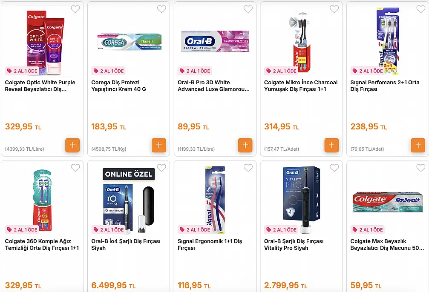The image size is (429, 292).
Task: Click heart icon on Signal Perfomans 2+1 brush
Action: pos(421,9)
